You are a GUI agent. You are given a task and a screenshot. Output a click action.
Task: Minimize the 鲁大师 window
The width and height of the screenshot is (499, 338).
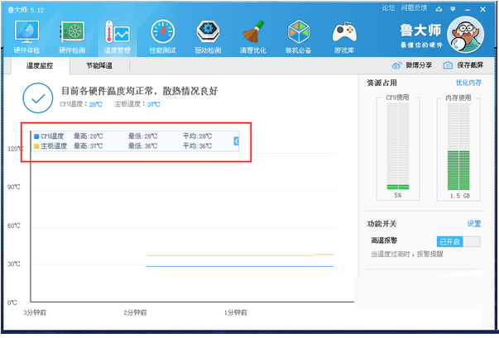(468, 10)
